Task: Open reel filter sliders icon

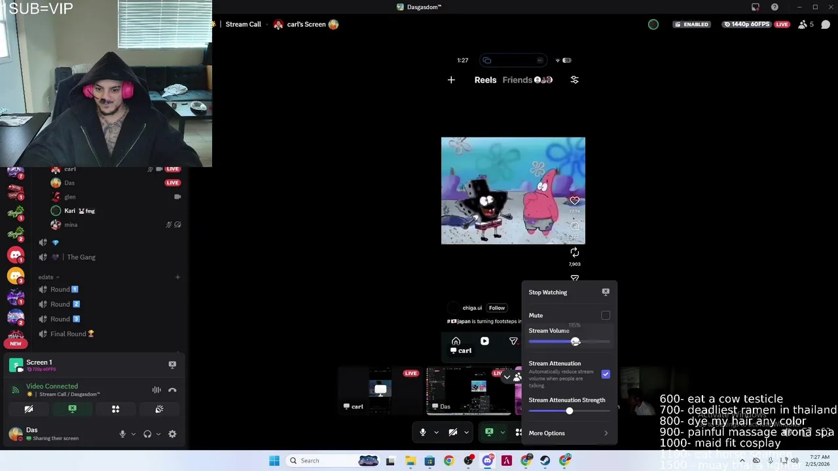Action: [574, 80]
